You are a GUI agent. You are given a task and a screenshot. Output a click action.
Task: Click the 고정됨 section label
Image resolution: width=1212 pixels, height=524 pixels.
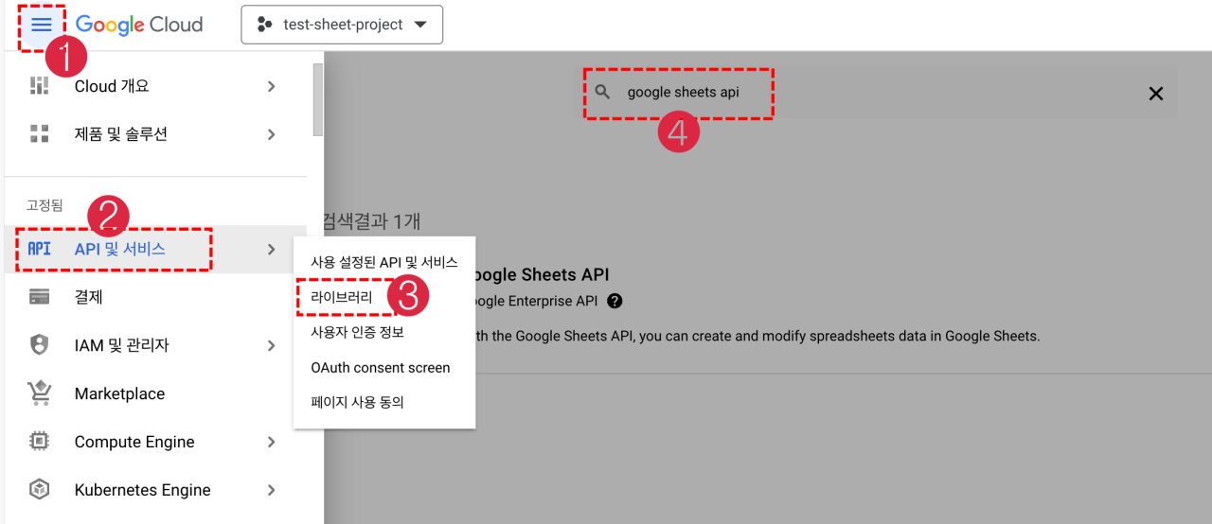coord(44,205)
